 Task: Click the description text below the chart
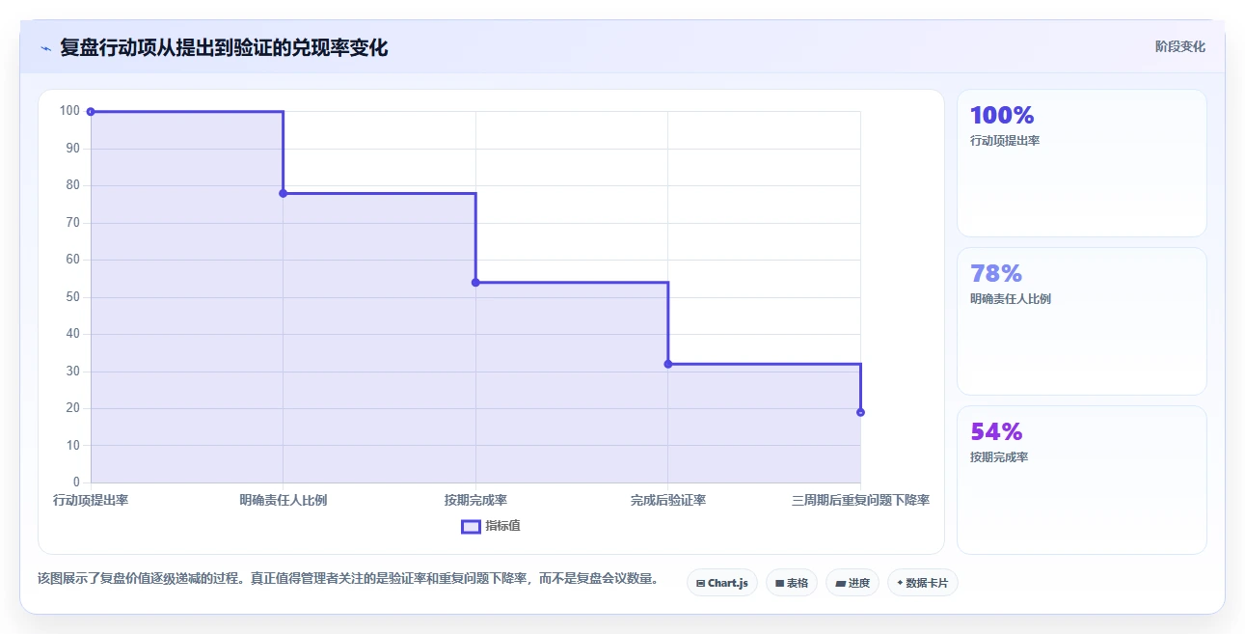[x=349, y=579]
